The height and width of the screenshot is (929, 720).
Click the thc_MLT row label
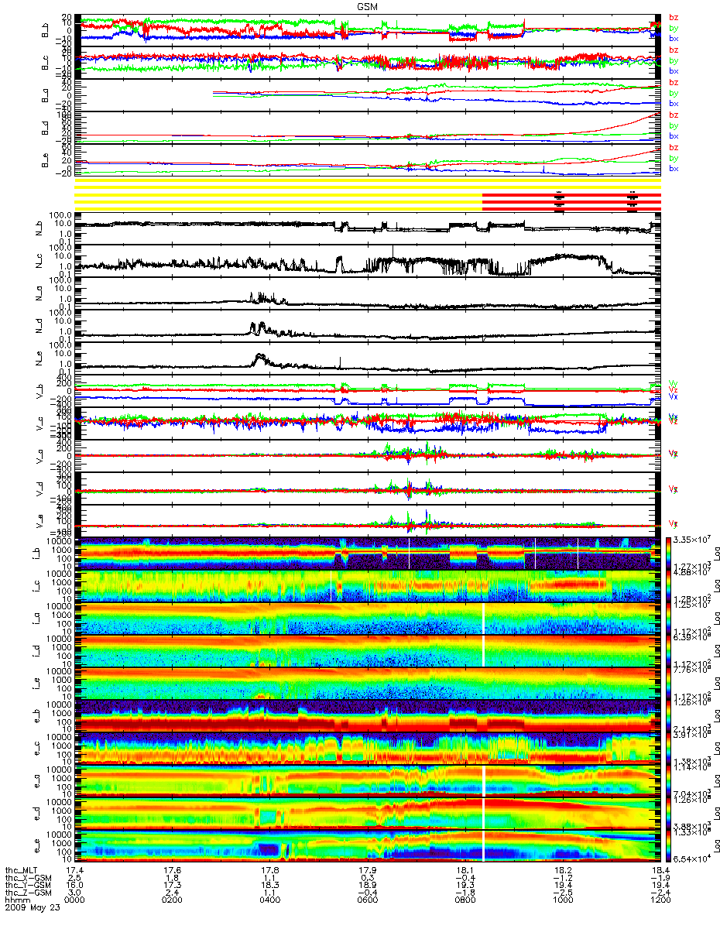coord(22,871)
